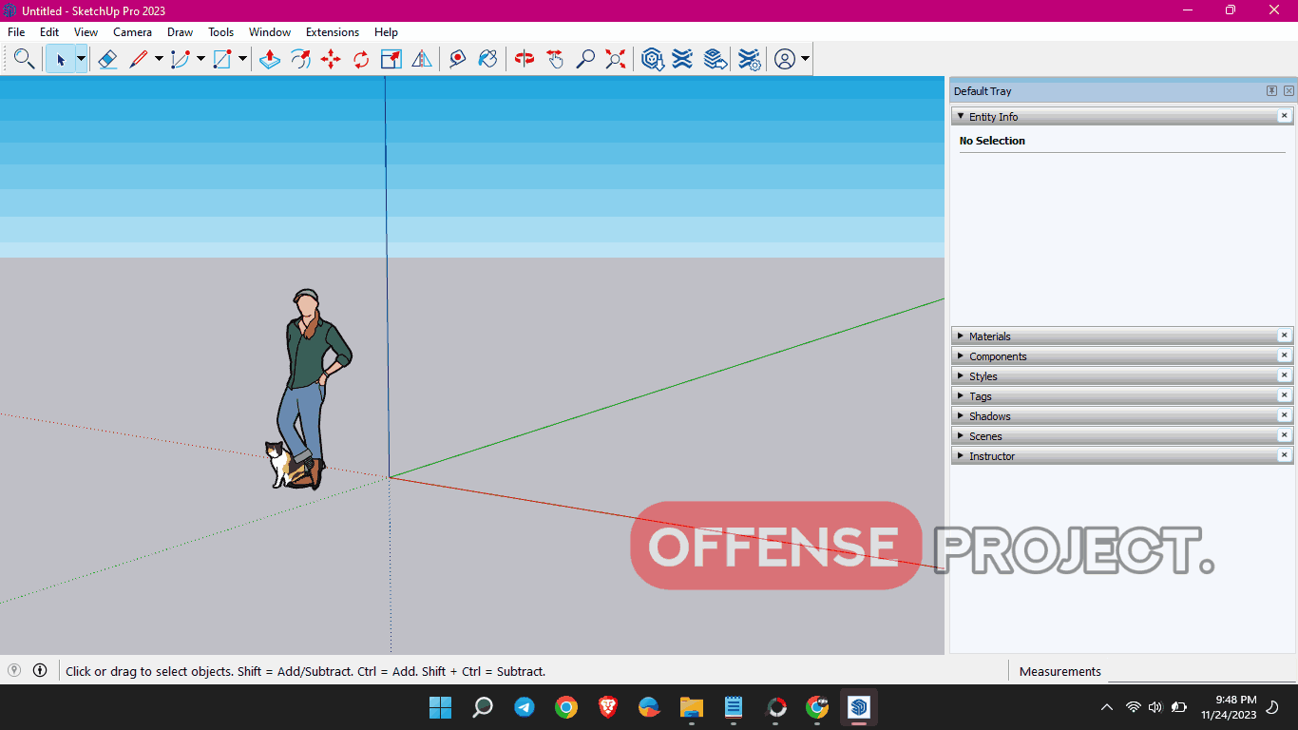Open the Windows Start menu
The width and height of the screenshot is (1298, 730).
[441, 707]
